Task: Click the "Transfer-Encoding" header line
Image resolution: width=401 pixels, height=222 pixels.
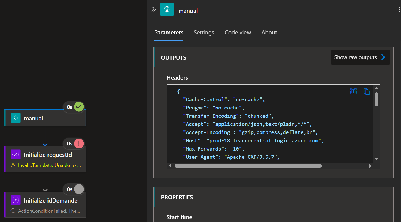Action: click(x=228, y=116)
